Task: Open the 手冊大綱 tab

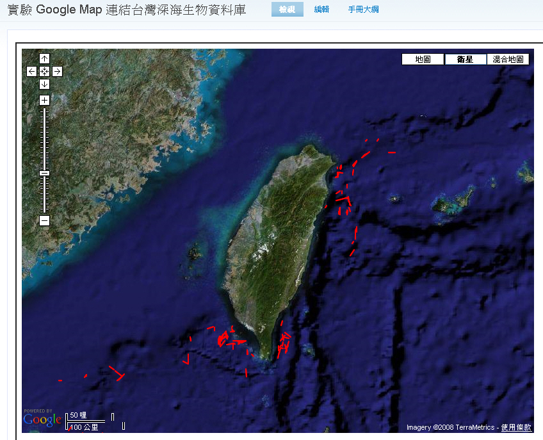Action: pyautogui.click(x=363, y=10)
